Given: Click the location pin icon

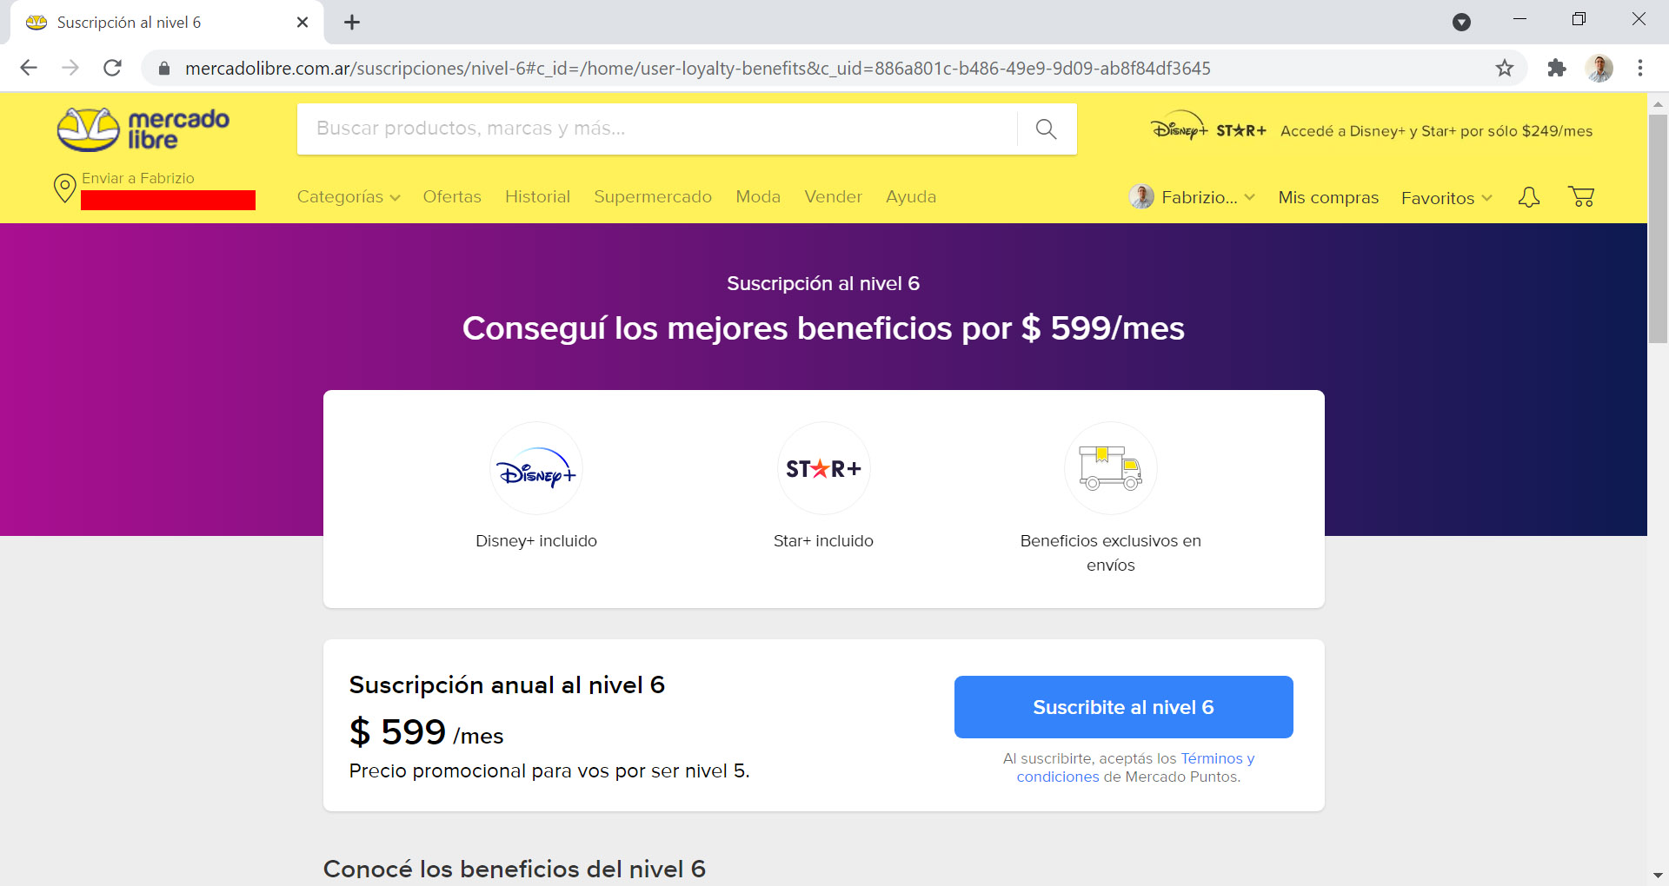Looking at the screenshot, I should tap(65, 188).
